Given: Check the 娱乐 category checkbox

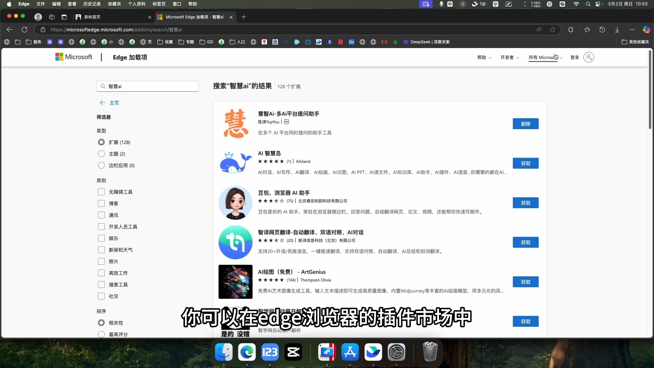Looking at the screenshot, I should [101, 238].
